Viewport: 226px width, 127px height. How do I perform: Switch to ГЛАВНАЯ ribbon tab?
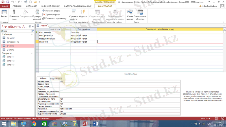pos(17,6)
